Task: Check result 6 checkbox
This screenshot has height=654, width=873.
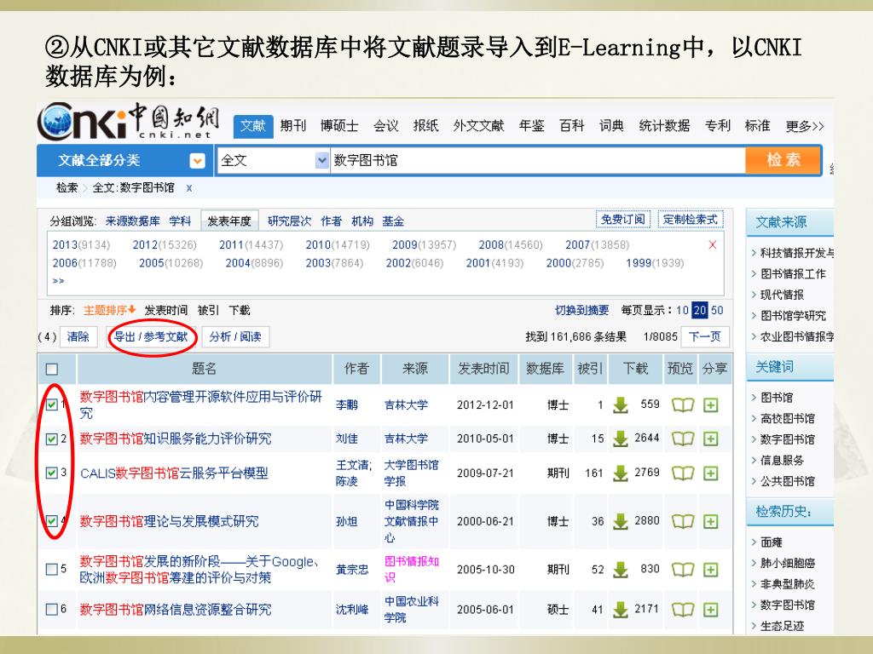Action: click(x=52, y=609)
